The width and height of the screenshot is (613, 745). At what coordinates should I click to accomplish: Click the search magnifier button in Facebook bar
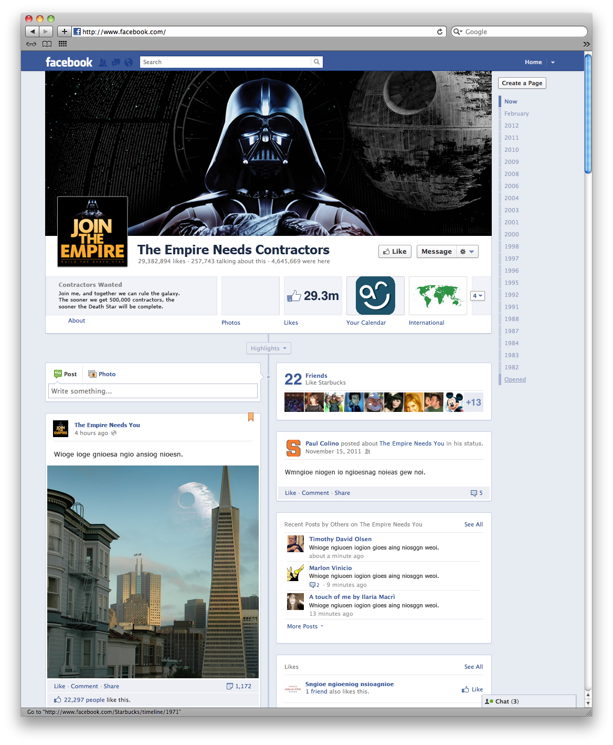pyautogui.click(x=316, y=62)
